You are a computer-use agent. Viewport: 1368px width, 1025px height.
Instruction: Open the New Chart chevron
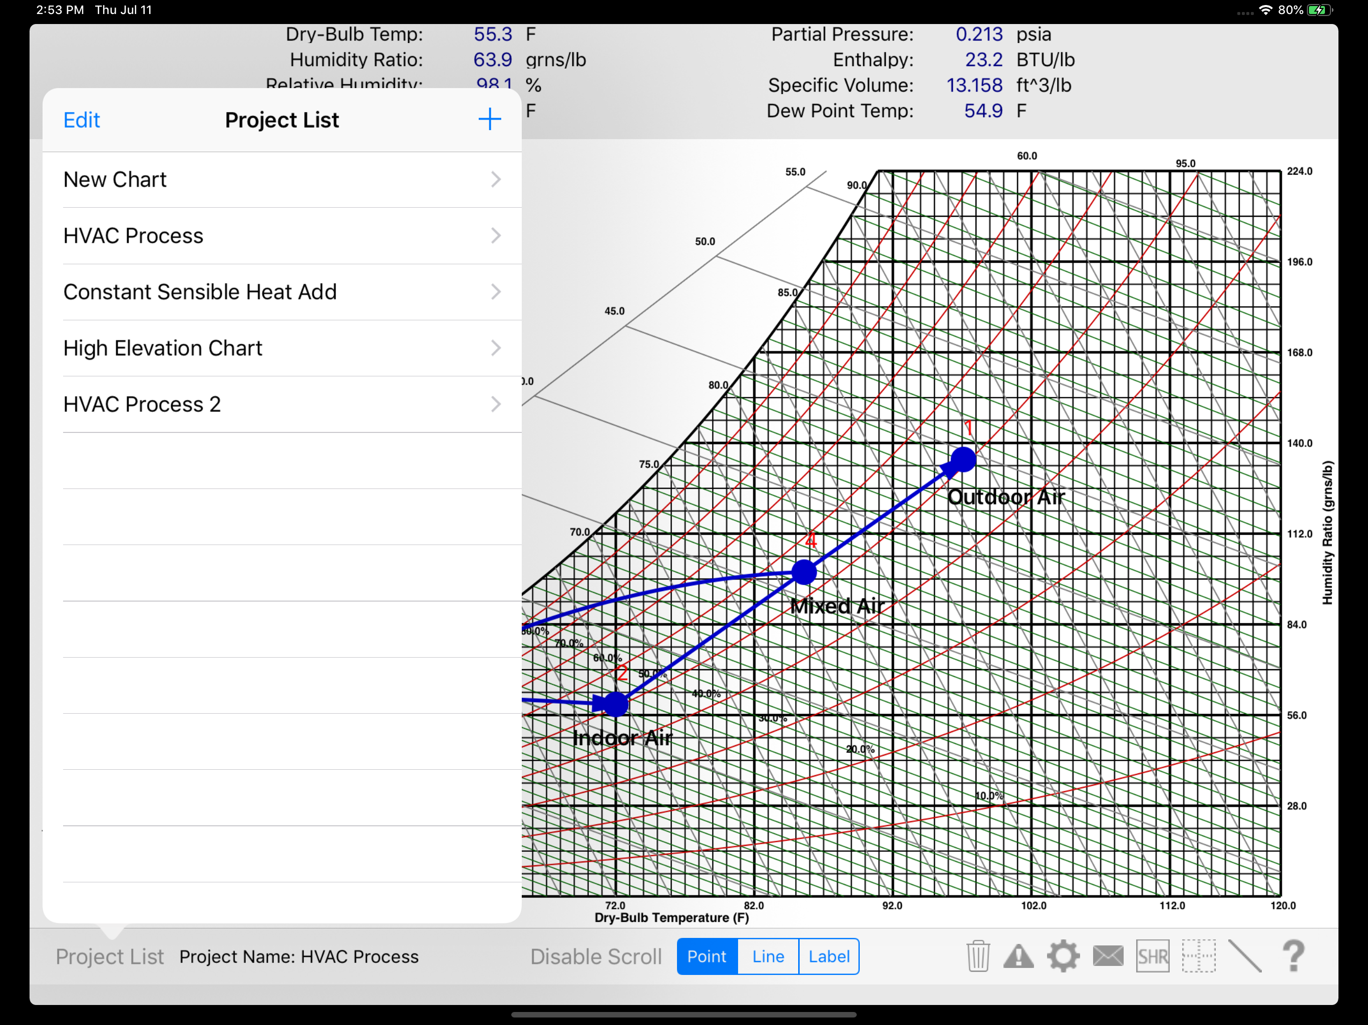pos(495,179)
